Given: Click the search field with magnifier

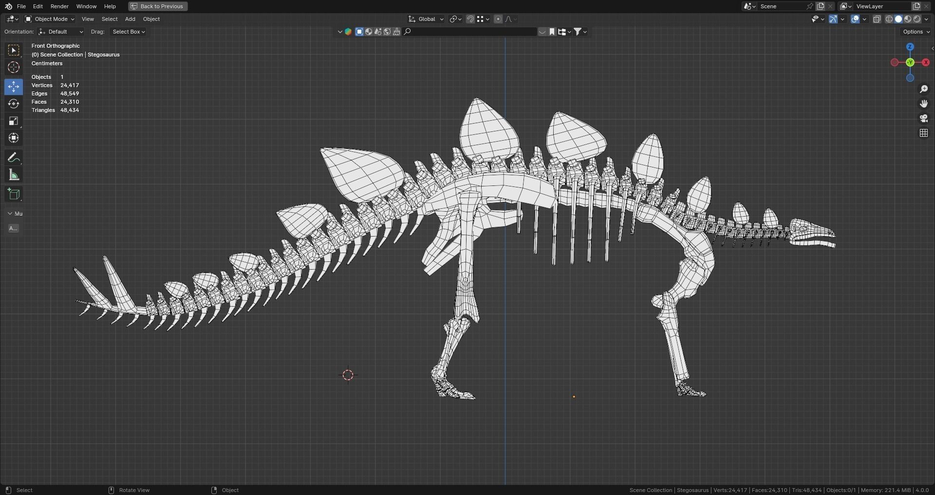Looking at the screenshot, I should pyautogui.click(x=469, y=32).
